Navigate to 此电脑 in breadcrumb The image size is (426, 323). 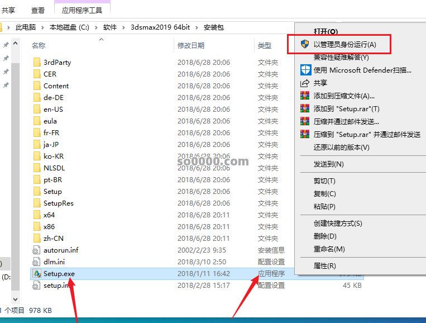tap(26, 27)
